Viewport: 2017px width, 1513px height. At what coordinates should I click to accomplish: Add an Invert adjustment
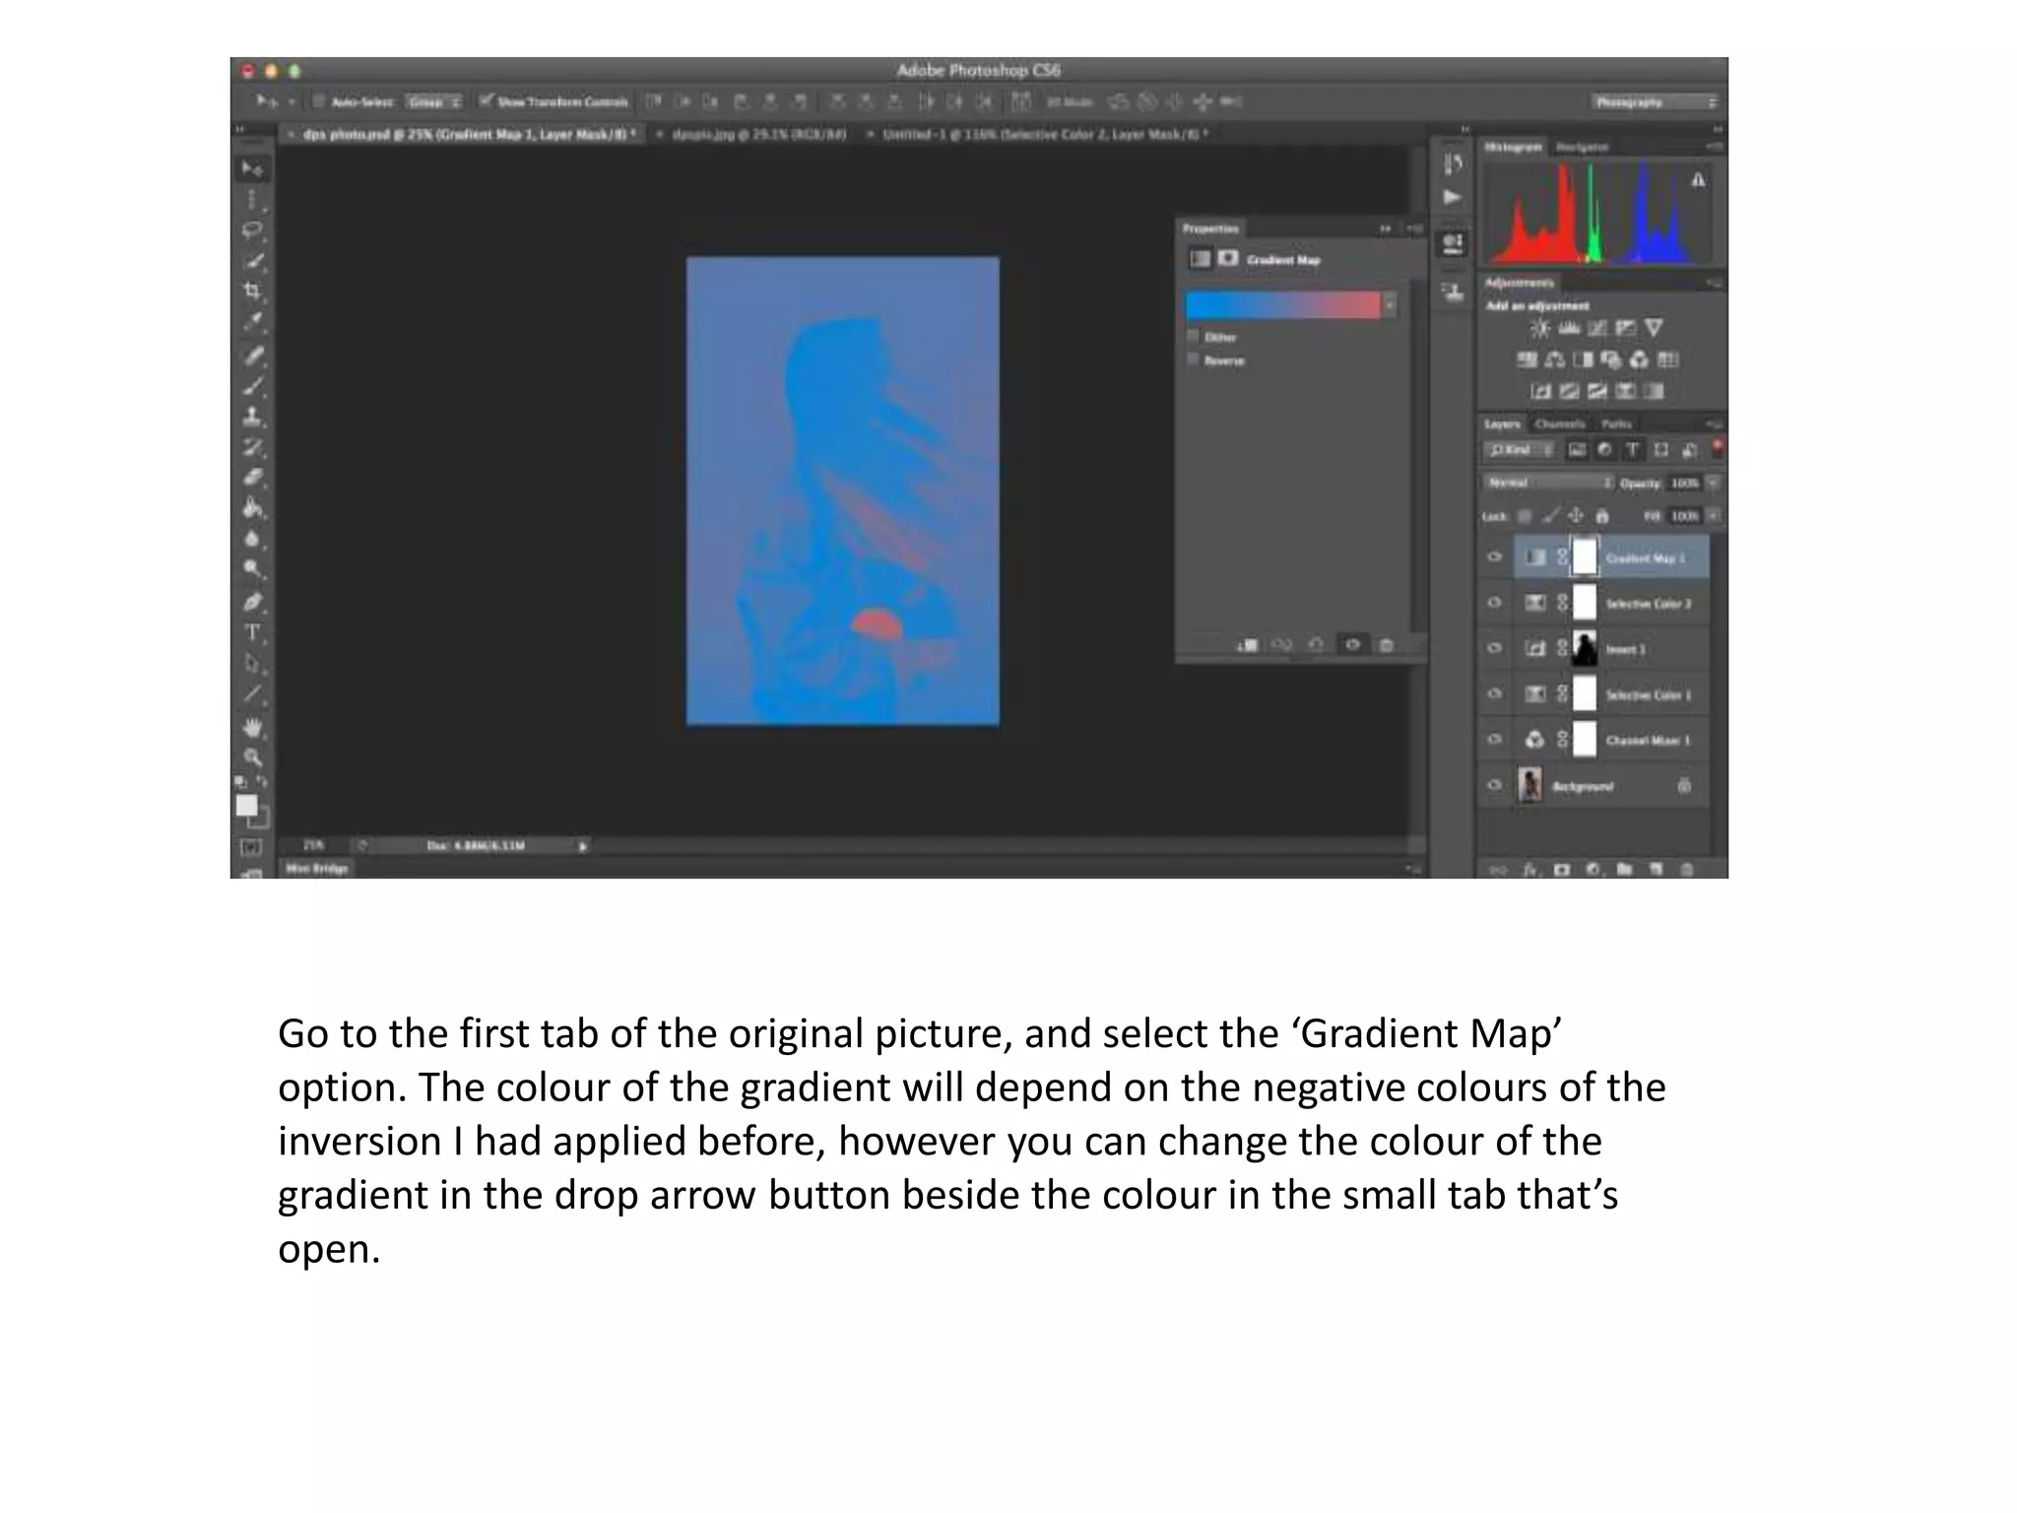point(1541,391)
